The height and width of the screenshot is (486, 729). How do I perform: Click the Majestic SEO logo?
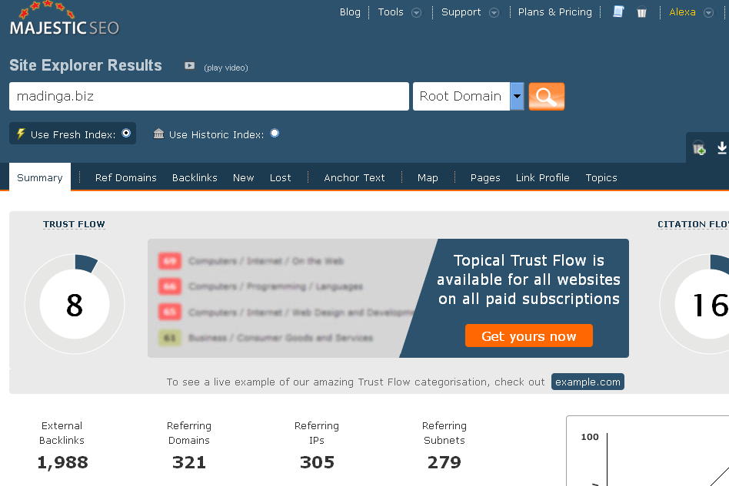(x=64, y=18)
